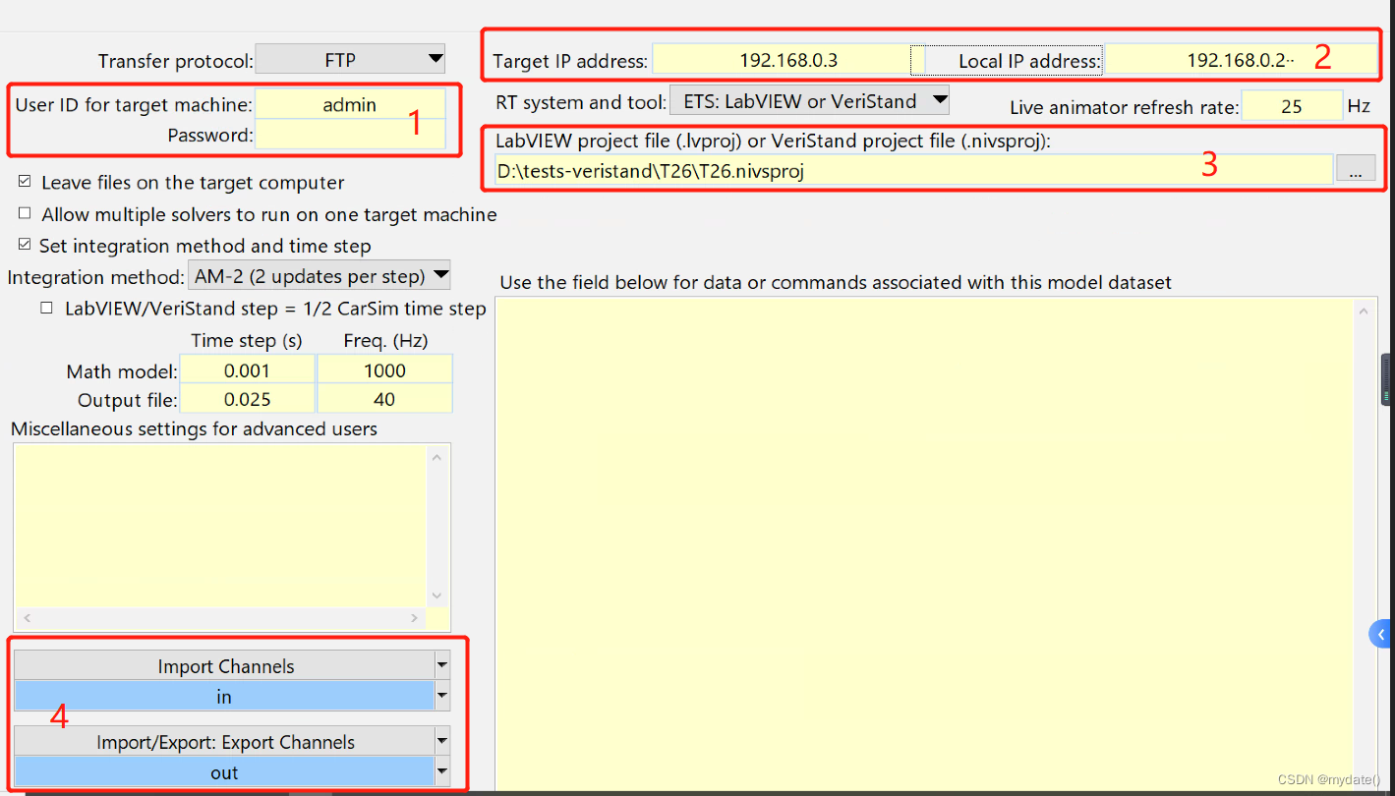The width and height of the screenshot is (1395, 796).
Task: Click the Import Channels library button
Action: (x=224, y=665)
